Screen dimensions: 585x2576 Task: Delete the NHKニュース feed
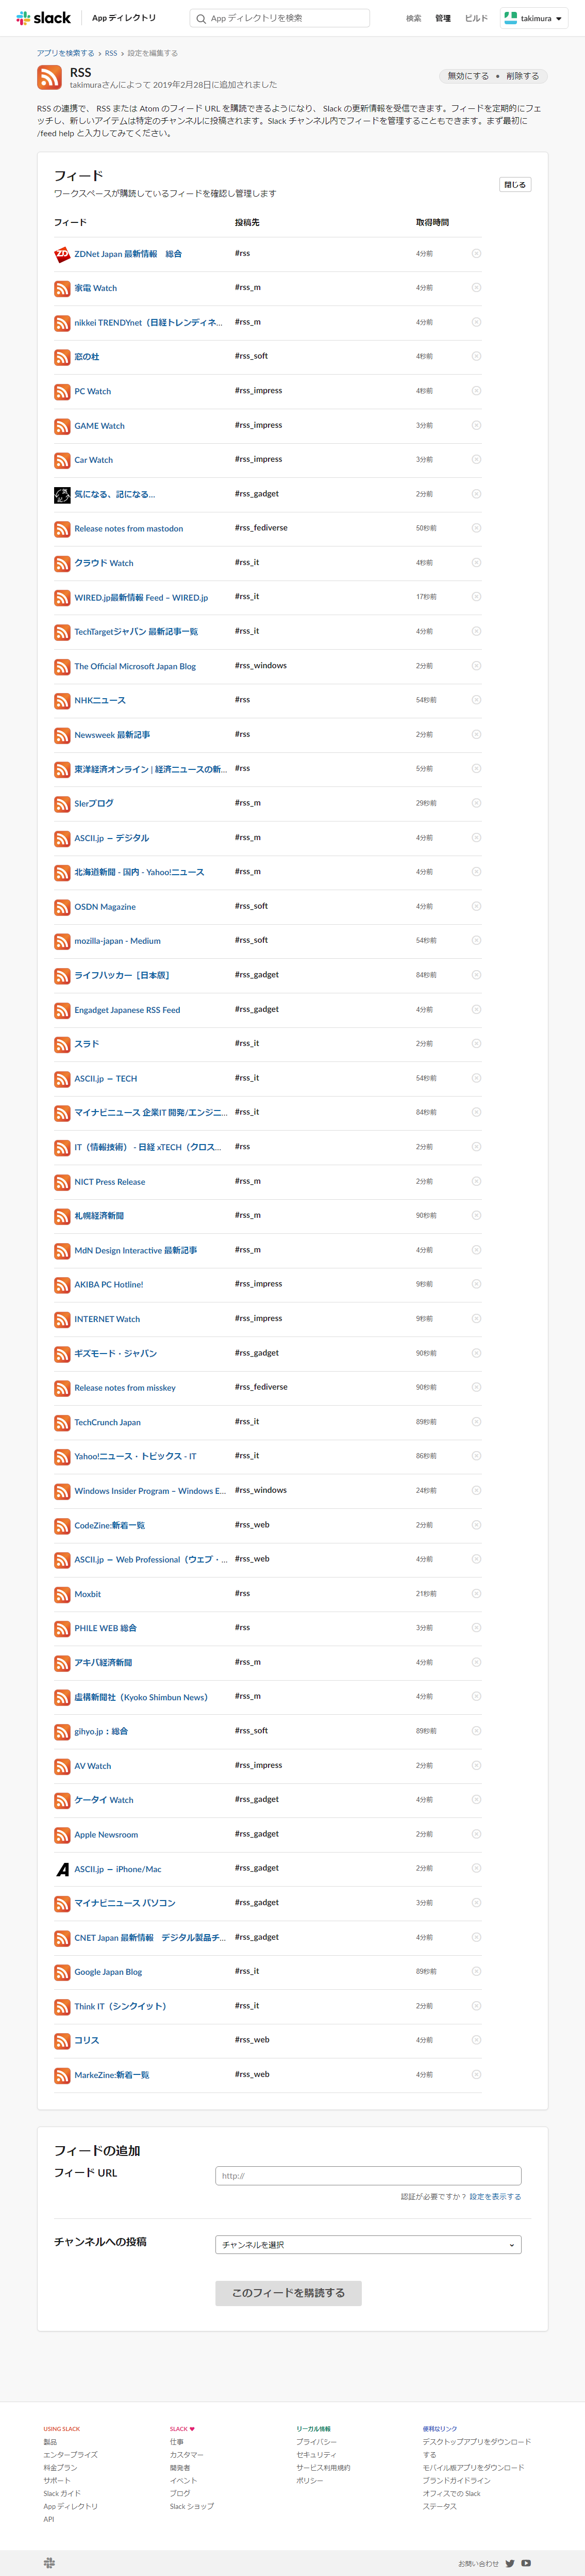476,700
